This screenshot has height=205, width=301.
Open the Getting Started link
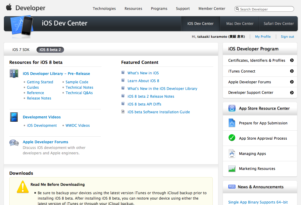(x=40, y=82)
